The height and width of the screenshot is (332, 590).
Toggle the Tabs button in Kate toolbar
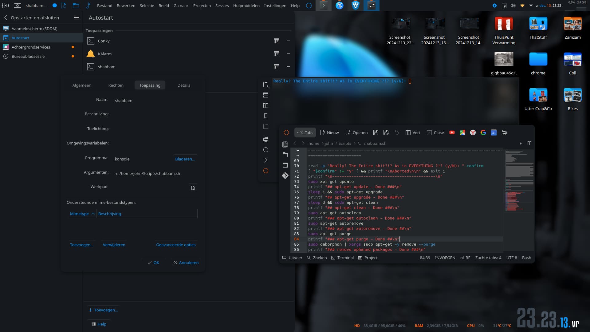pyautogui.click(x=305, y=132)
